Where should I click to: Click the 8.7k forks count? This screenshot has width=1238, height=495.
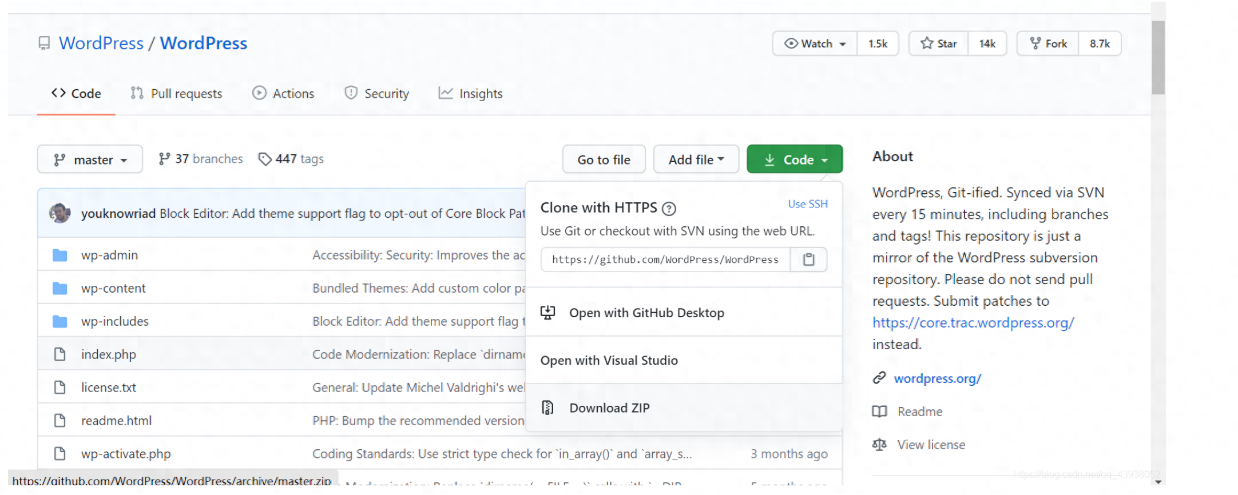click(x=1100, y=43)
